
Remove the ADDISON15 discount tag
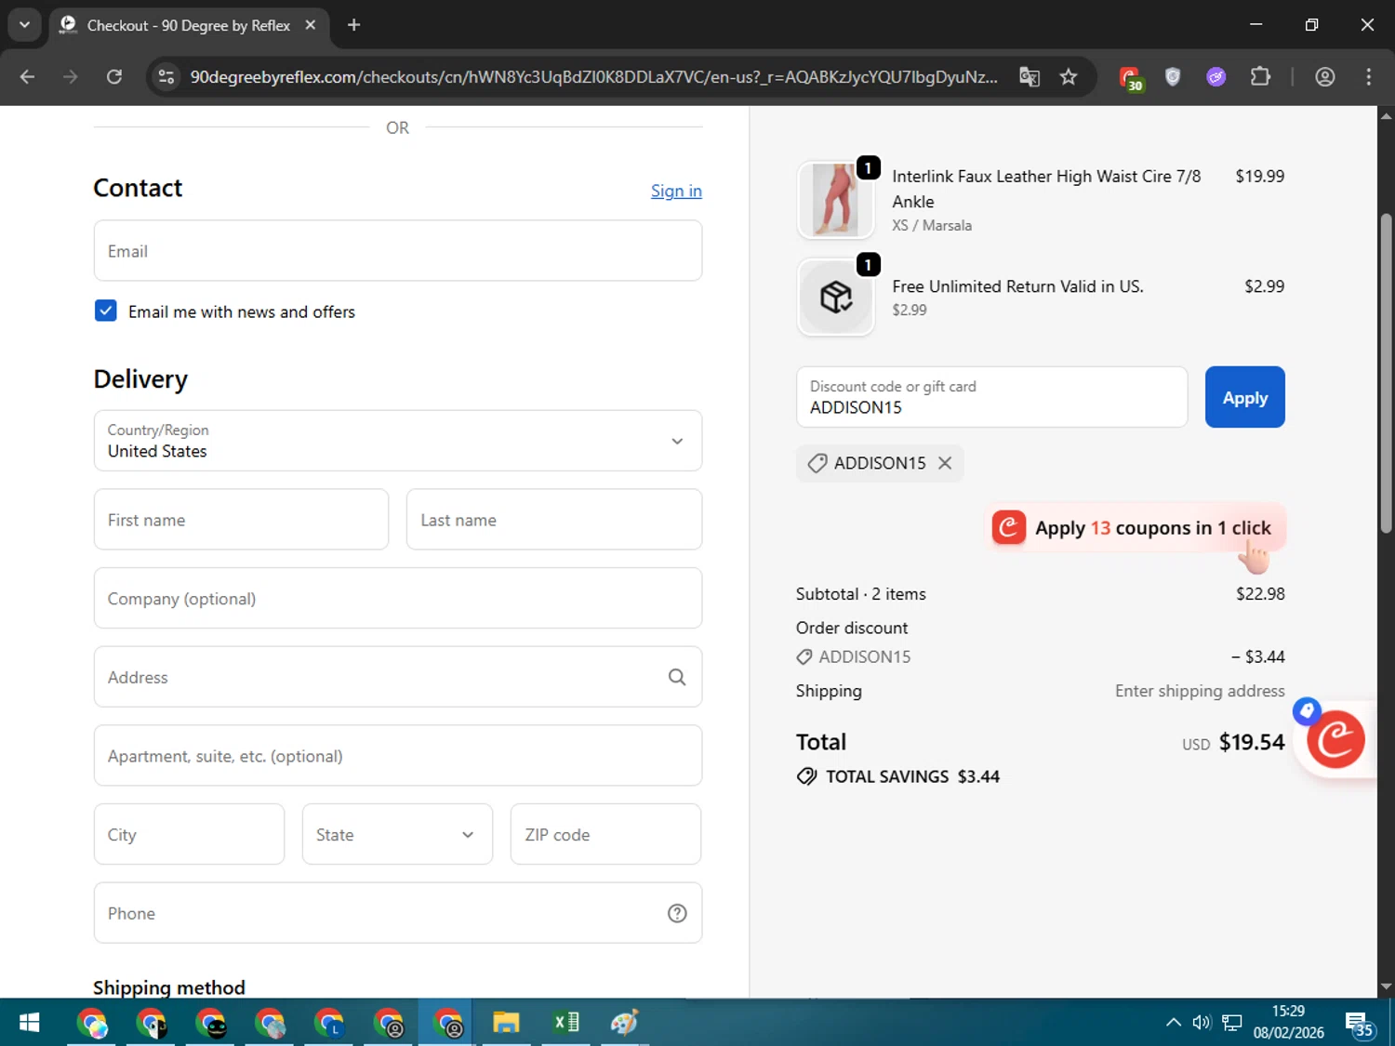coord(945,463)
